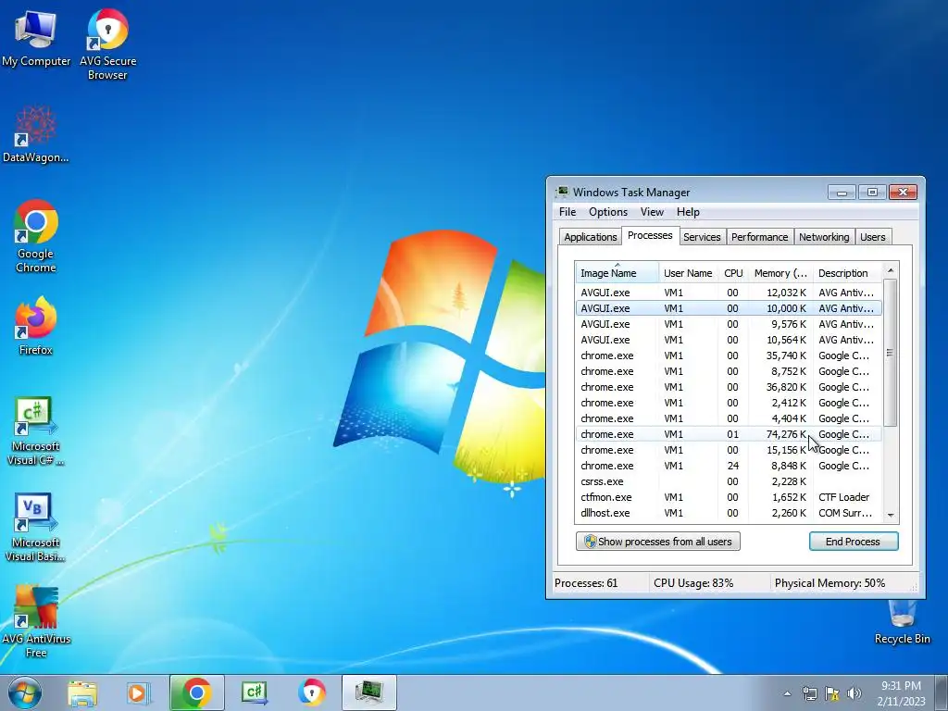Open the File menu
The height and width of the screenshot is (711, 948).
[568, 212]
